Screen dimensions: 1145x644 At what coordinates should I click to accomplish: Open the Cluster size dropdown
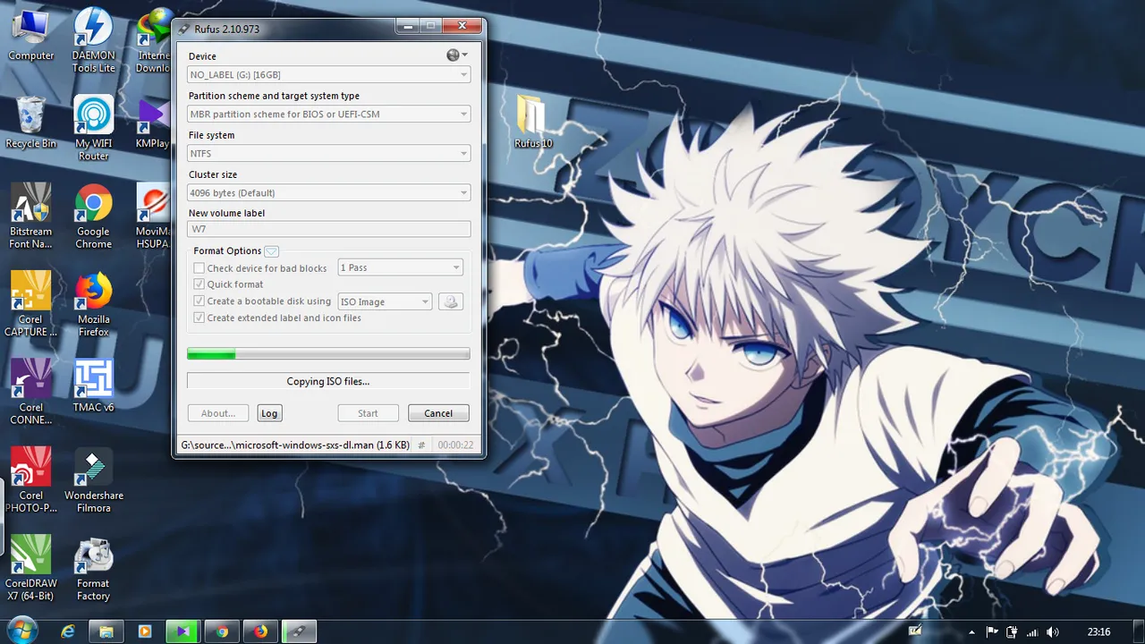pos(329,193)
